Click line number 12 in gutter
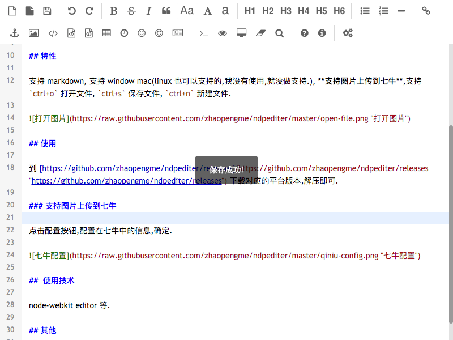The image size is (453, 340). click(10, 80)
